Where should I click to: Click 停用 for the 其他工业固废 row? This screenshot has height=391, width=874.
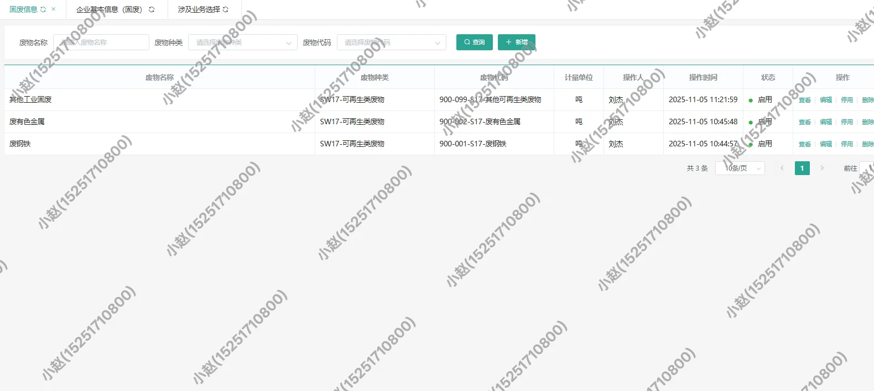[x=847, y=100]
